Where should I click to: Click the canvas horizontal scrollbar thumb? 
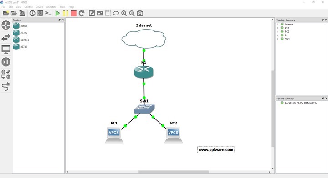point(174,172)
